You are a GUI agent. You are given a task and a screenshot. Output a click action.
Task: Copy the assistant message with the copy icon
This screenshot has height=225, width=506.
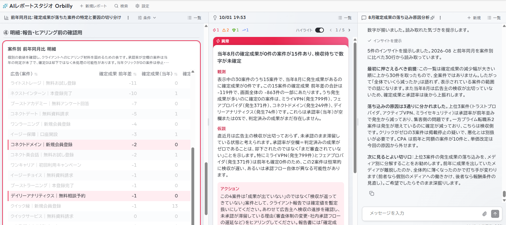[x=372, y=193]
